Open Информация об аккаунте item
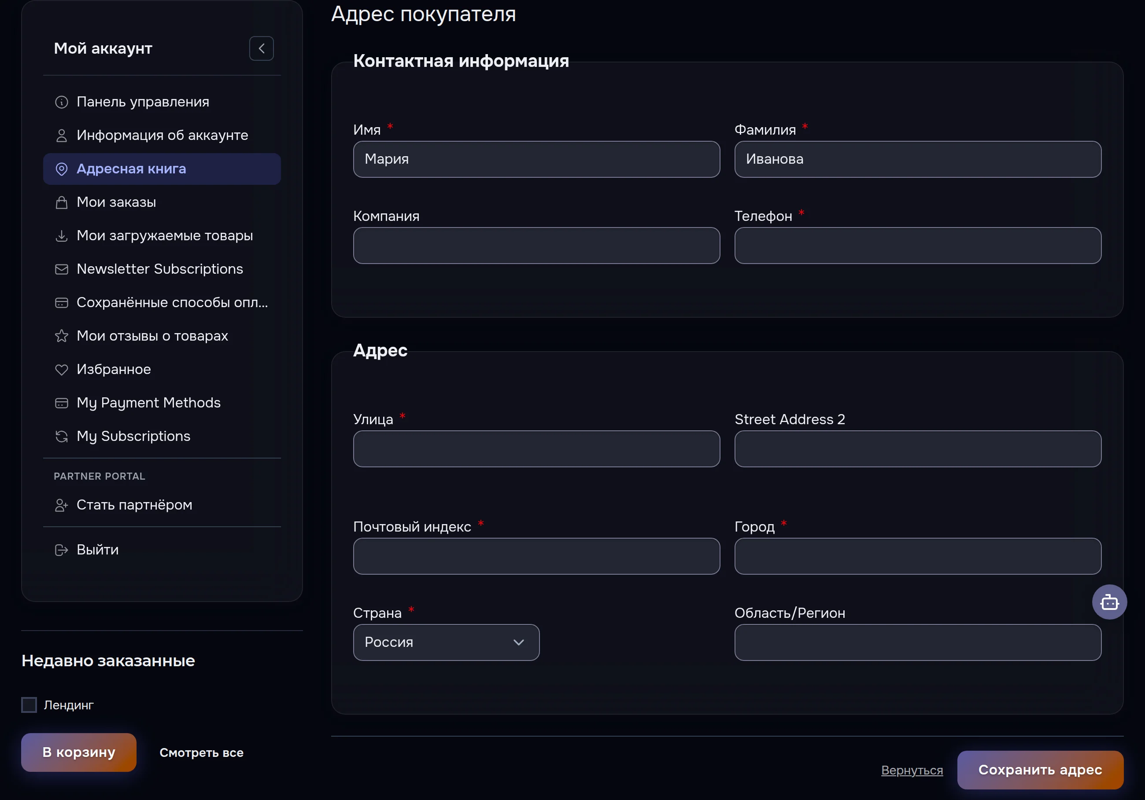1145x800 pixels. tap(162, 136)
